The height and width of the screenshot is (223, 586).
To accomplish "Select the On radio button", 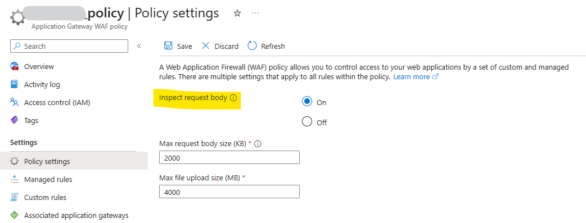I will tap(307, 102).
